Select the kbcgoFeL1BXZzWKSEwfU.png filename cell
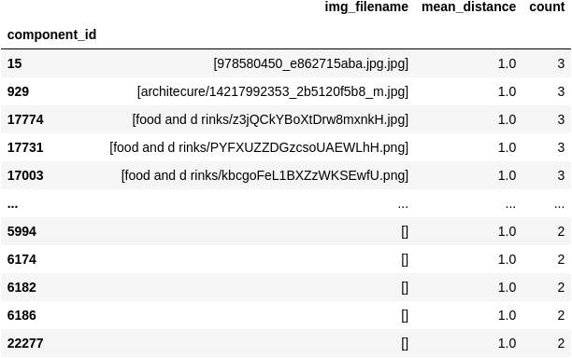Viewport: 572px width, 358px height. (265, 175)
